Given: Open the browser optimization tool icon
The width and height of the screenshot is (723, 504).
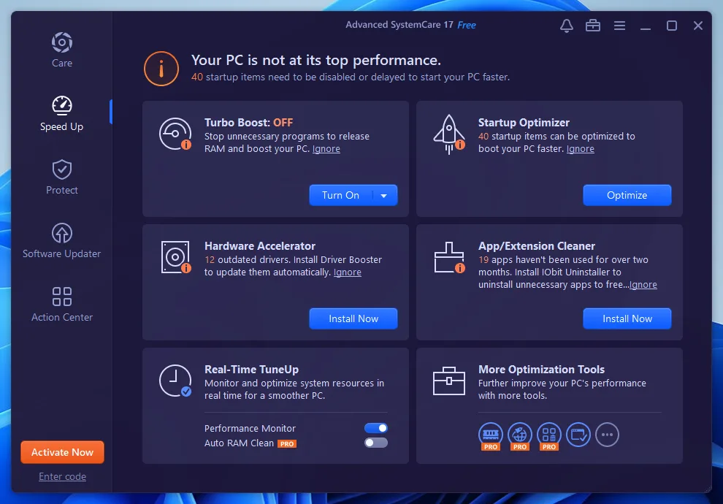Looking at the screenshot, I should (578, 435).
